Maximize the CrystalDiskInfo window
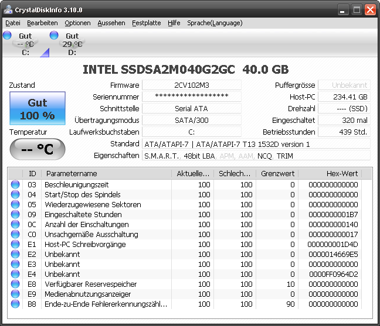This screenshot has width=380, height=326. (x=357, y=10)
